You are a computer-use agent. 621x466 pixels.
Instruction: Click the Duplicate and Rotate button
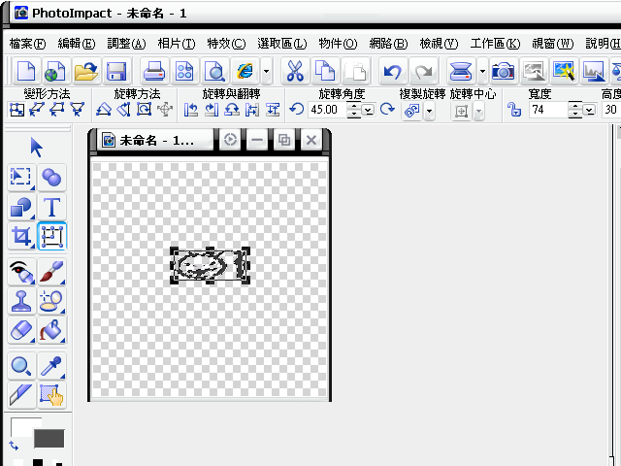pos(411,111)
